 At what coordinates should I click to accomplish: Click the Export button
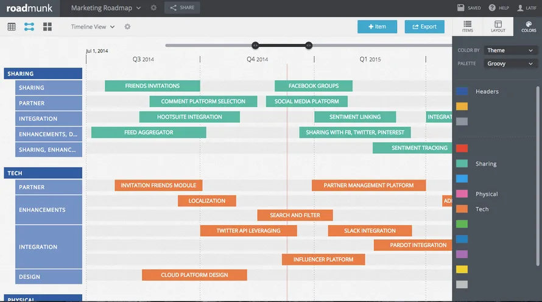coord(424,27)
